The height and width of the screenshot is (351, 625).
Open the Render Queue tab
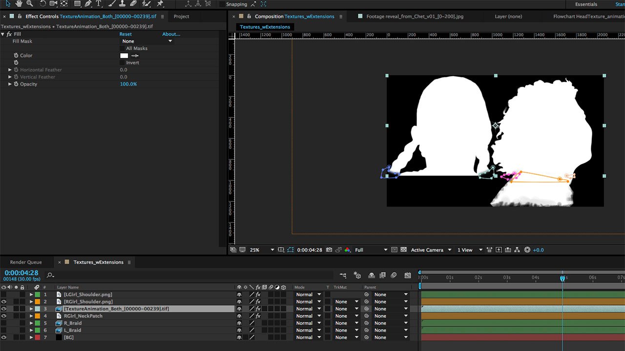pyautogui.click(x=26, y=262)
